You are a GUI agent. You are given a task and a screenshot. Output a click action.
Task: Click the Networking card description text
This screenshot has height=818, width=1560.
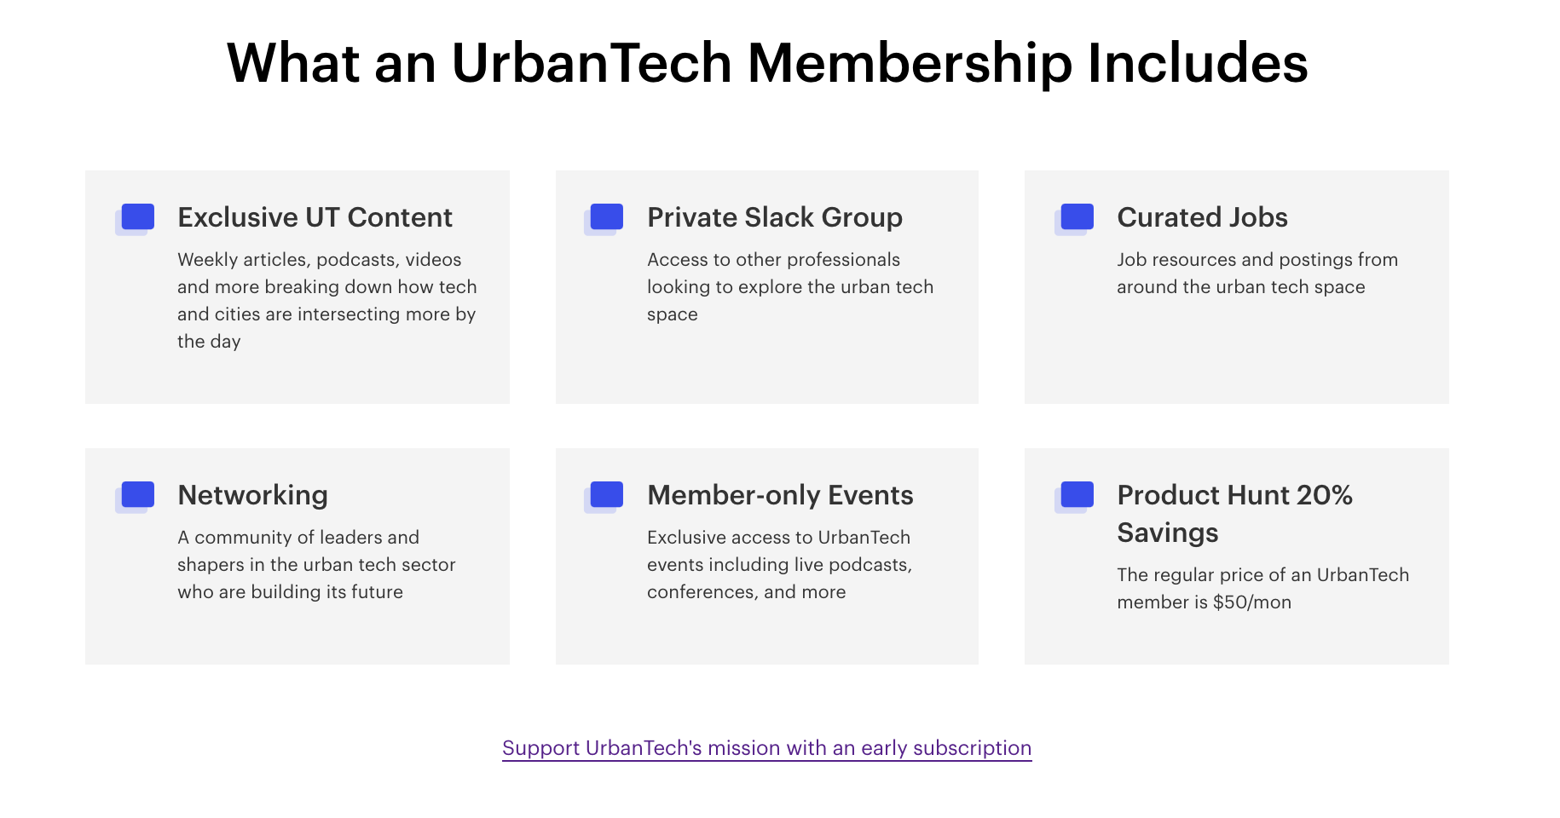tap(316, 564)
